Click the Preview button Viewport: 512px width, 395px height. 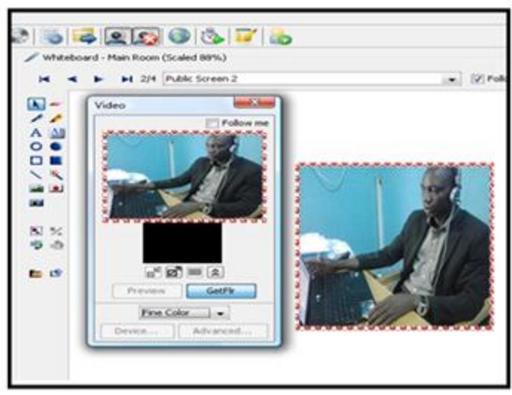[147, 291]
